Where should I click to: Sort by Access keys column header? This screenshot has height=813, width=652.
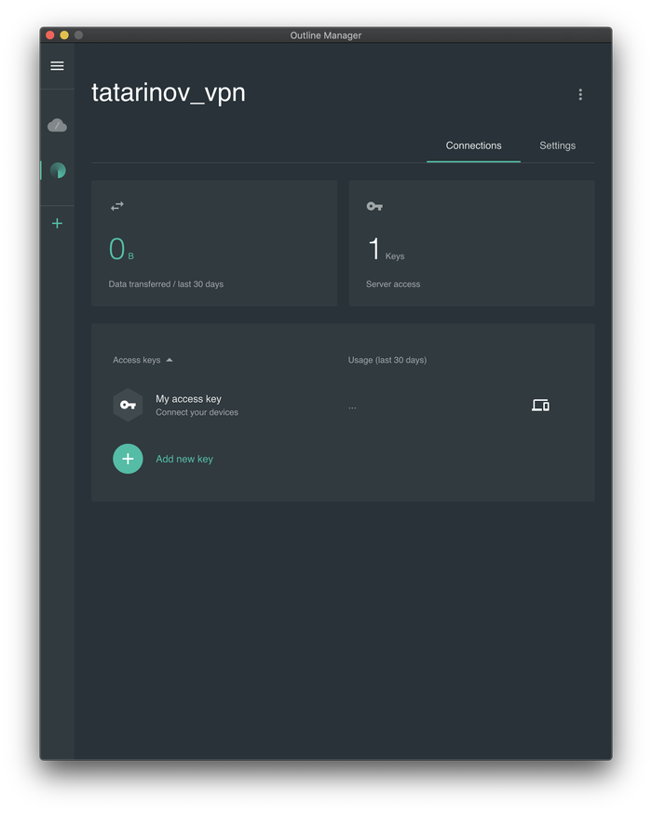[137, 360]
